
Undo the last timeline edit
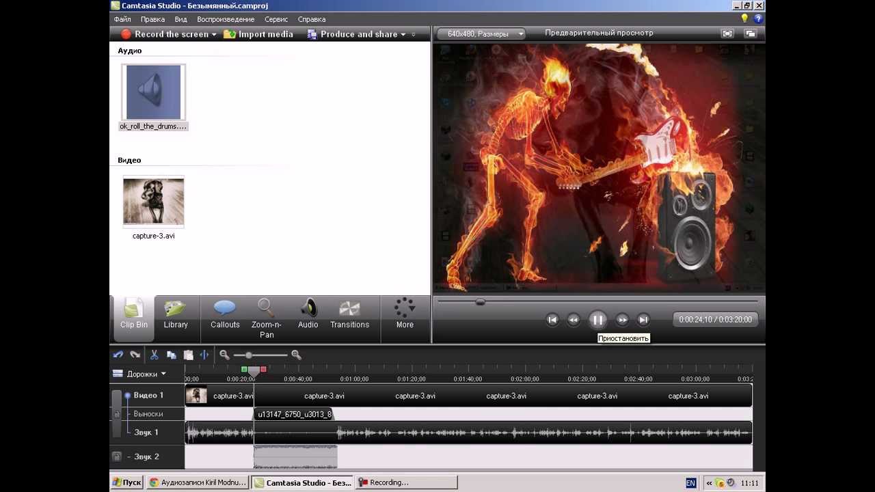tap(118, 355)
